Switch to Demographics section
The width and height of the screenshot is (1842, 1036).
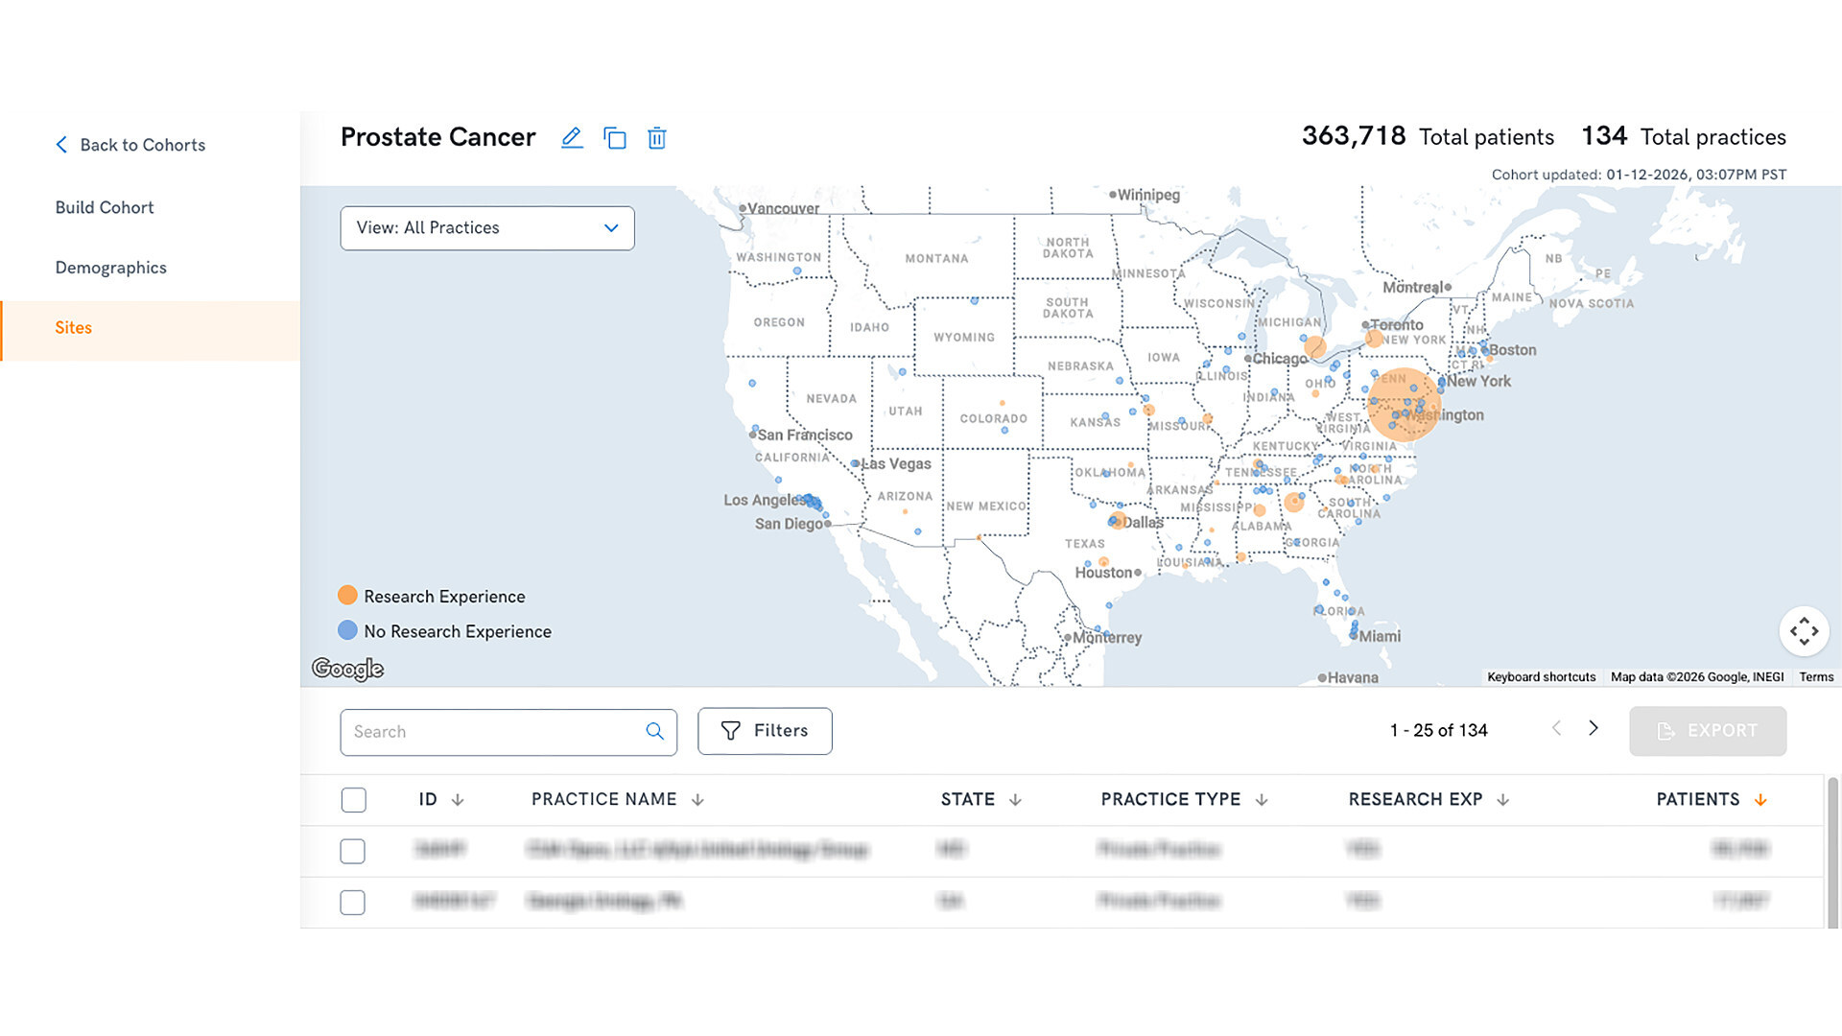click(x=111, y=268)
